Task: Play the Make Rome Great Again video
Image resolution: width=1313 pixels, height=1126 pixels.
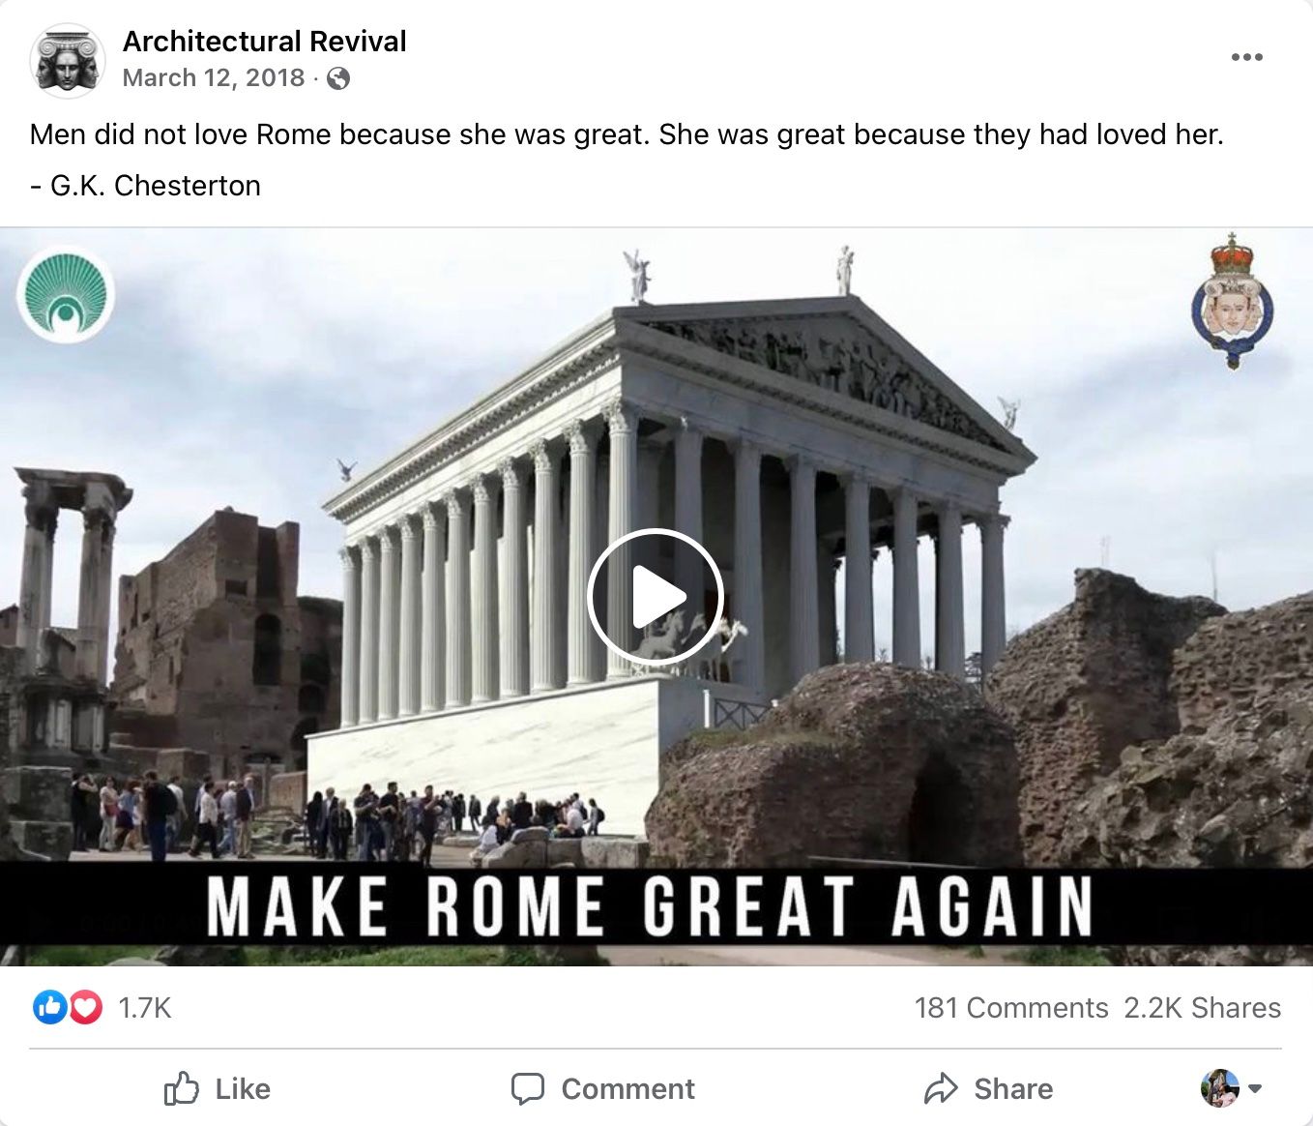Action: coord(656,597)
